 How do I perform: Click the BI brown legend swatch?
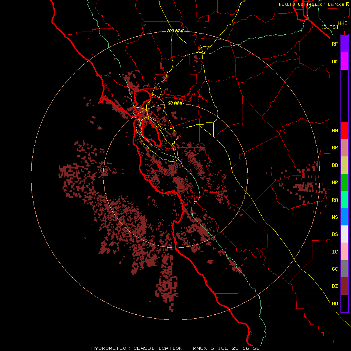pyautogui.click(x=344, y=286)
